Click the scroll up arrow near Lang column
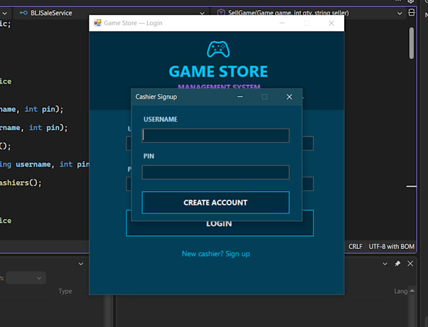 (x=412, y=291)
